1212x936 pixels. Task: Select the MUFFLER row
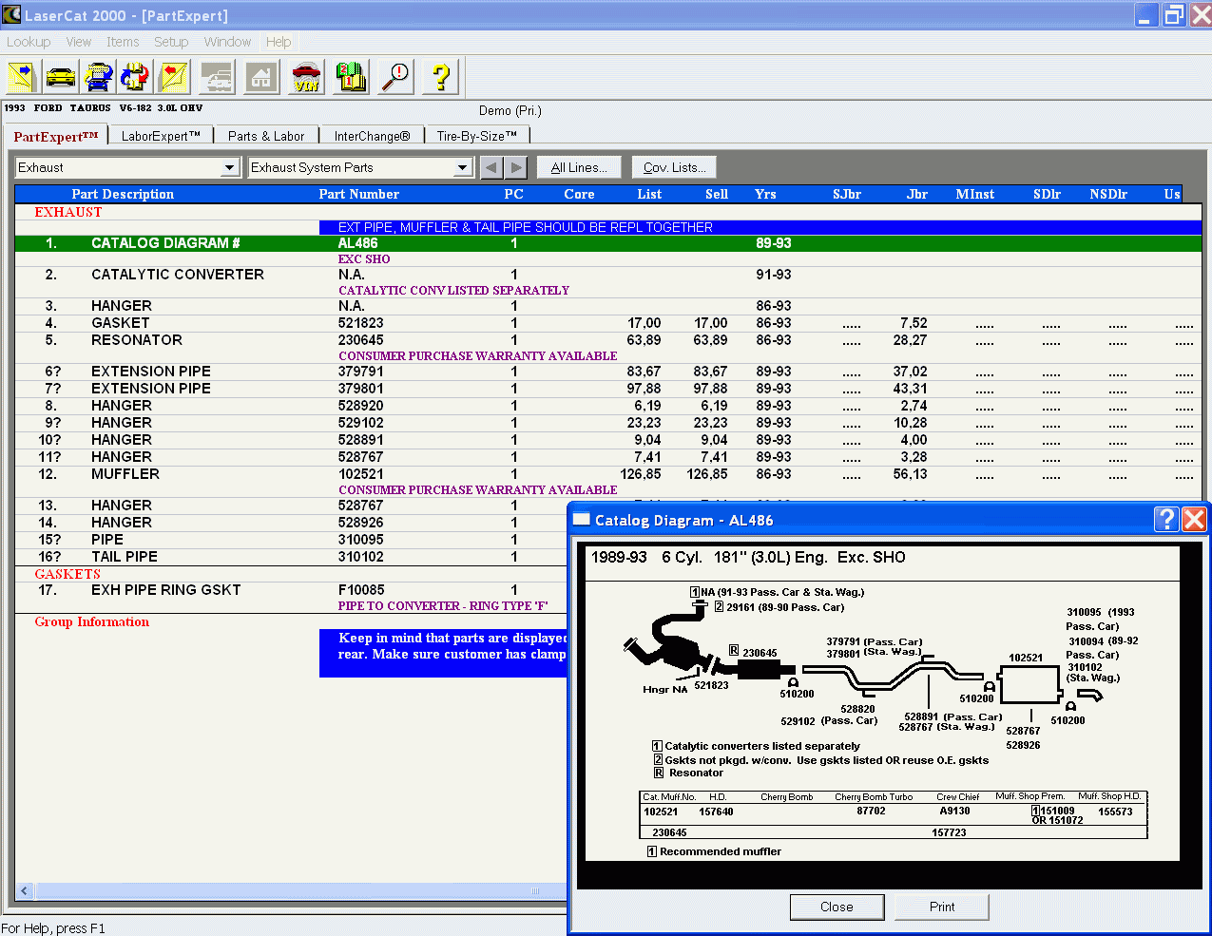tap(608, 474)
